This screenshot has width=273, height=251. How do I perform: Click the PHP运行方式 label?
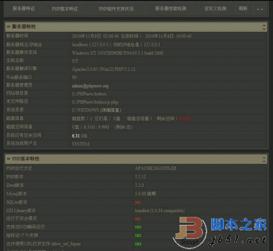[x=19, y=168]
